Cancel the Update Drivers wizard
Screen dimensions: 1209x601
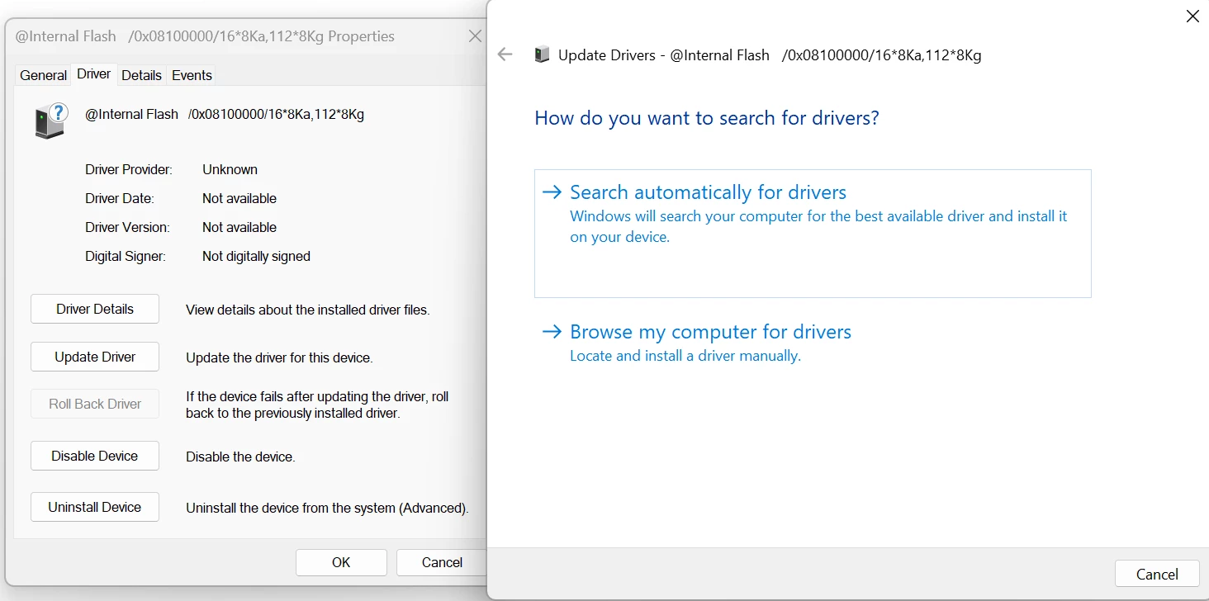coord(1157,574)
